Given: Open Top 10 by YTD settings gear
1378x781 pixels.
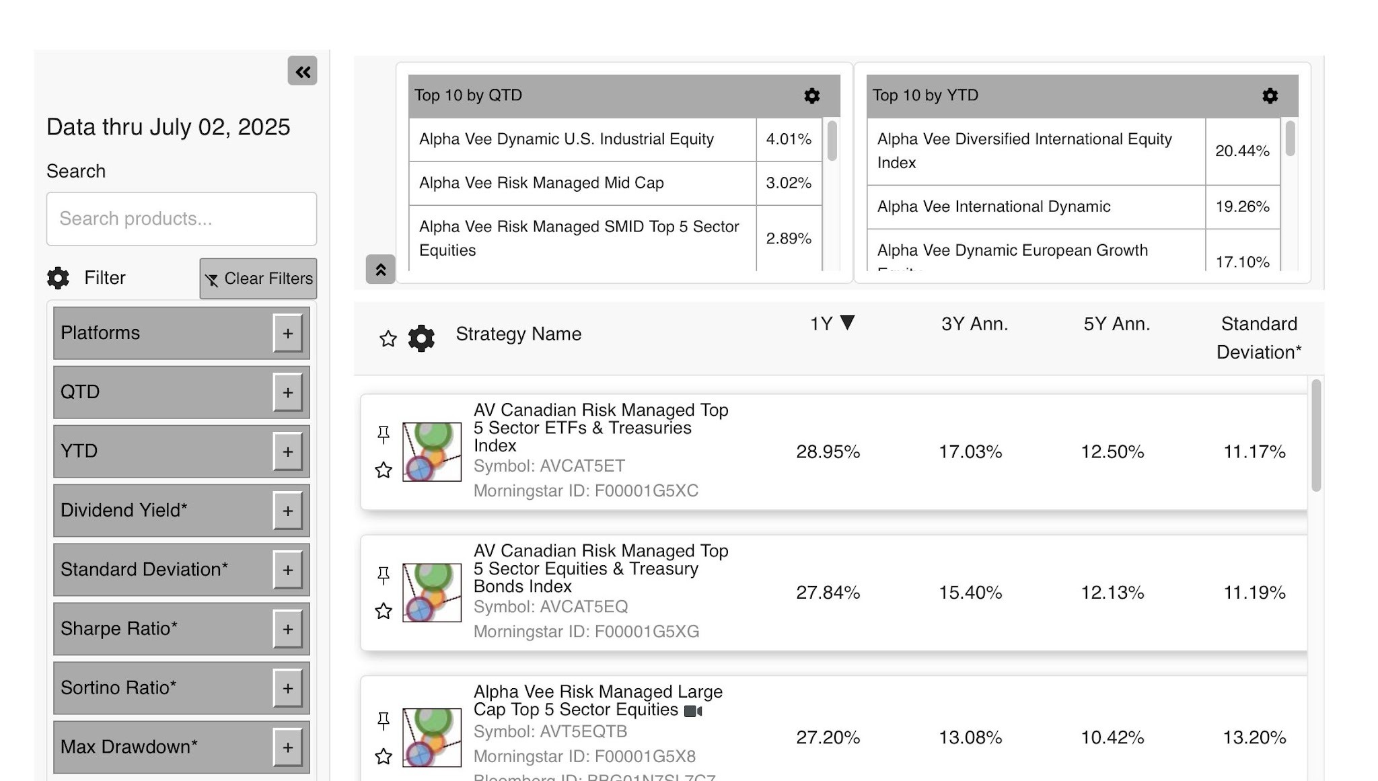Looking at the screenshot, I should [1270, 96].
